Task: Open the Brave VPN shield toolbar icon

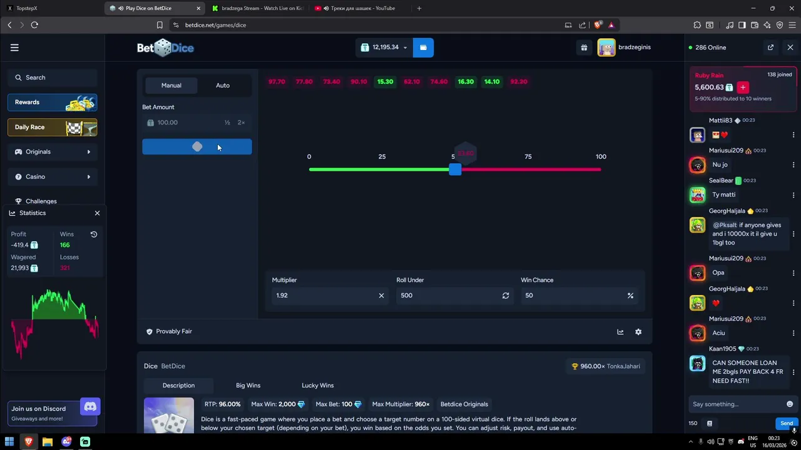Action: 780,25
